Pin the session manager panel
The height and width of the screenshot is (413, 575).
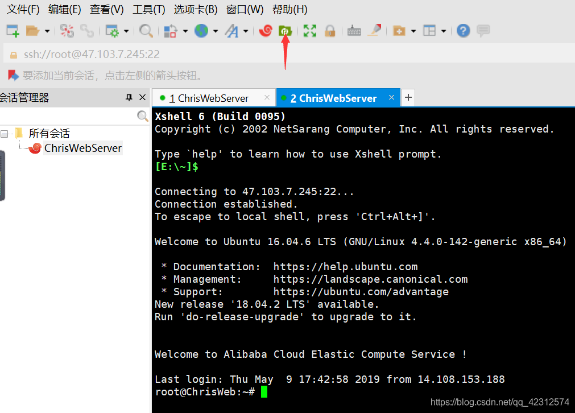coord(129,97)
